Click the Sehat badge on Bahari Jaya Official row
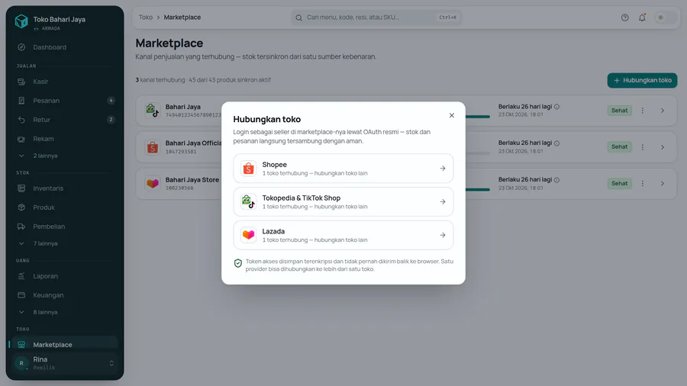The height and width of the screenshot is (386, 687). (x=620, y=147)
